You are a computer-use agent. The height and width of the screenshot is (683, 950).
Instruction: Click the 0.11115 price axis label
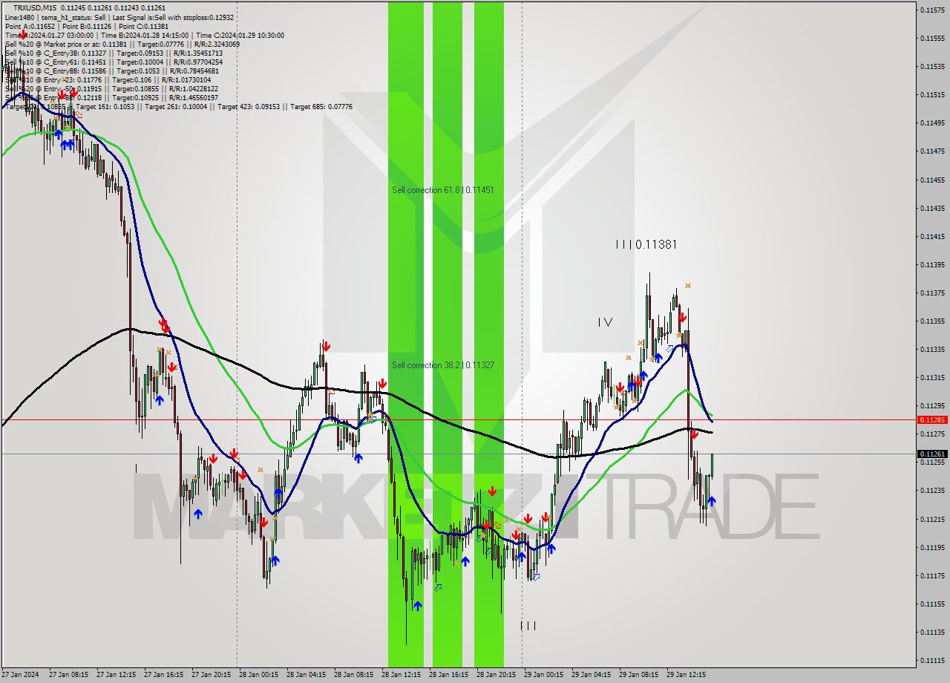933,660
